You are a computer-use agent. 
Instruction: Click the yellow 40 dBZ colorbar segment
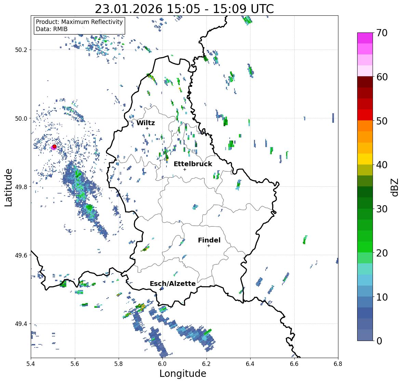365,159
